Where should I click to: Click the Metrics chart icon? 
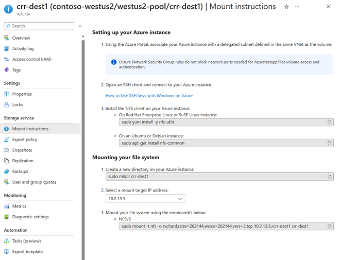(x=7, y=206)
